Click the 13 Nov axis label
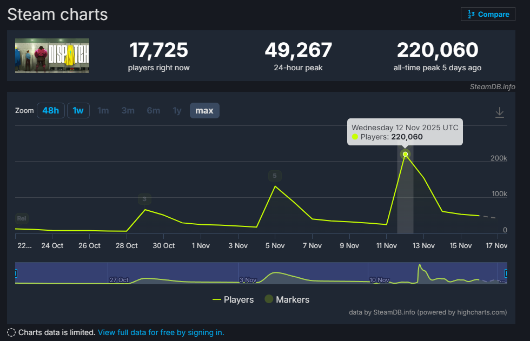The image size is (530, 341). [x=423, y=246]
